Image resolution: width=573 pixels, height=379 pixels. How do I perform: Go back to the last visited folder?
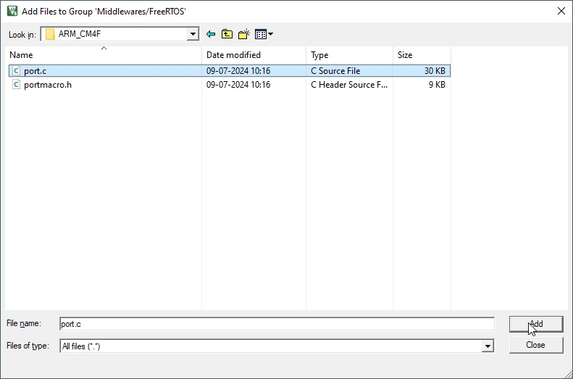(211, 34)
